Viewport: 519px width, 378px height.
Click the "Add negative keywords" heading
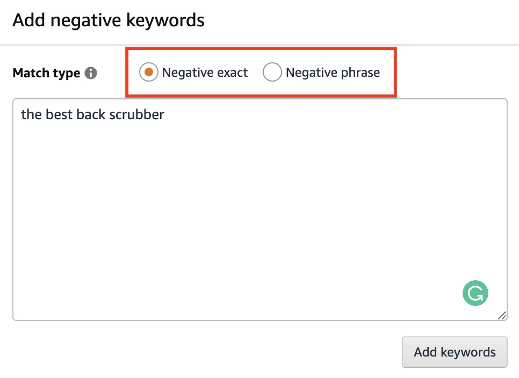coord(109,20)
